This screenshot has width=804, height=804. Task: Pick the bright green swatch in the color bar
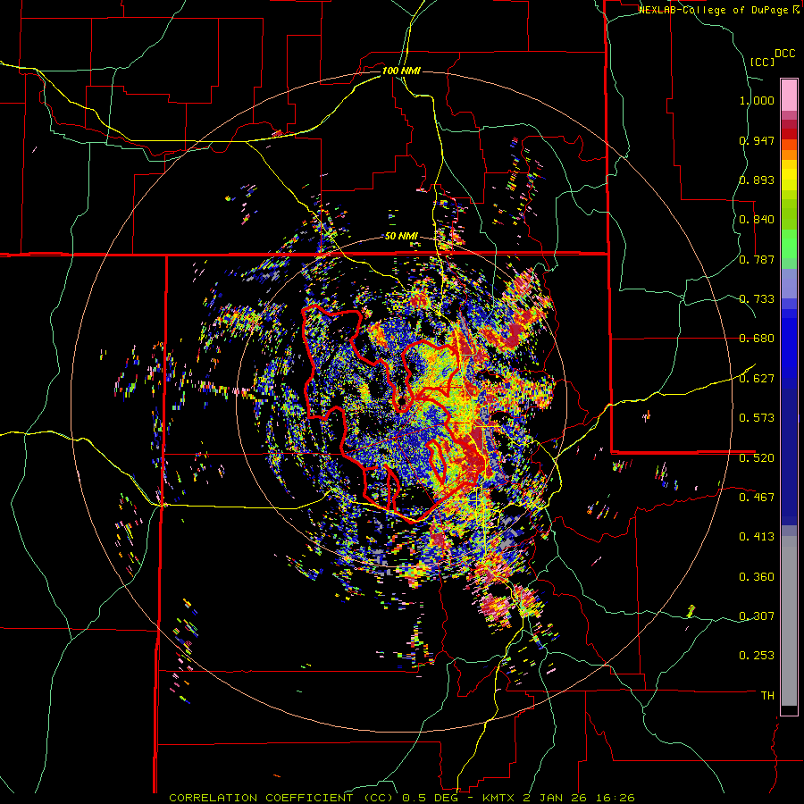pos(789,244)
